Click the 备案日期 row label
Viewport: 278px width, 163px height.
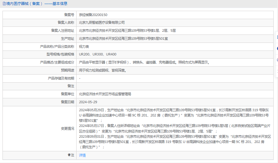point(68,102)
